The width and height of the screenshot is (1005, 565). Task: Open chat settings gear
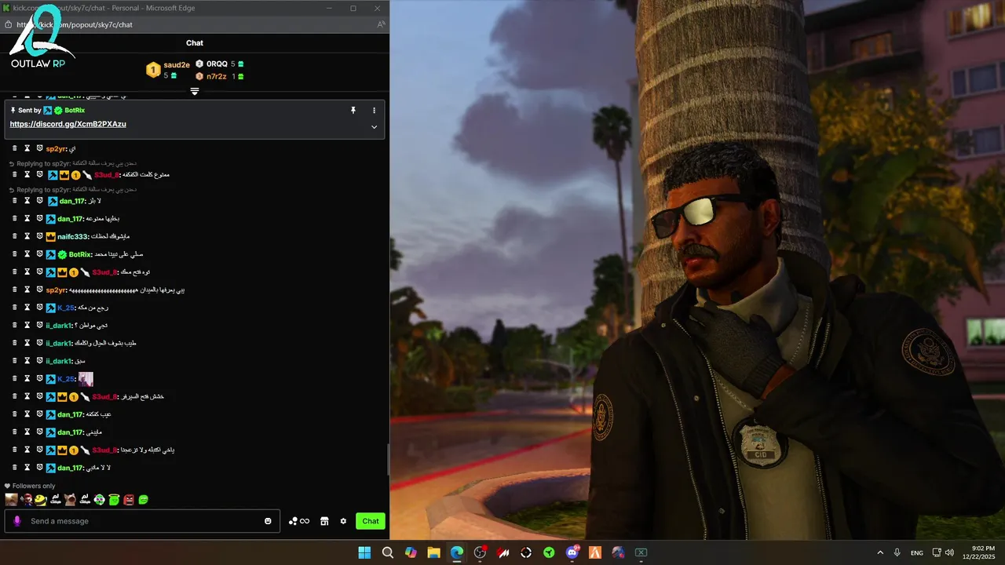click(343, 521)
